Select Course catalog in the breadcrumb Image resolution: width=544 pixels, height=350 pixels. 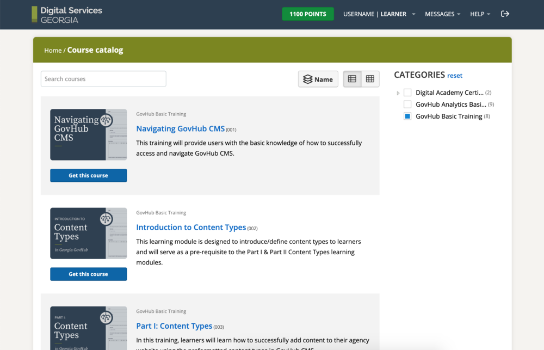tap(95, 50)
